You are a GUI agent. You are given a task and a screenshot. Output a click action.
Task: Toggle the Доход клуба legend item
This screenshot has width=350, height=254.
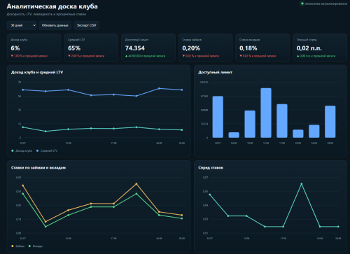[22, 150]
